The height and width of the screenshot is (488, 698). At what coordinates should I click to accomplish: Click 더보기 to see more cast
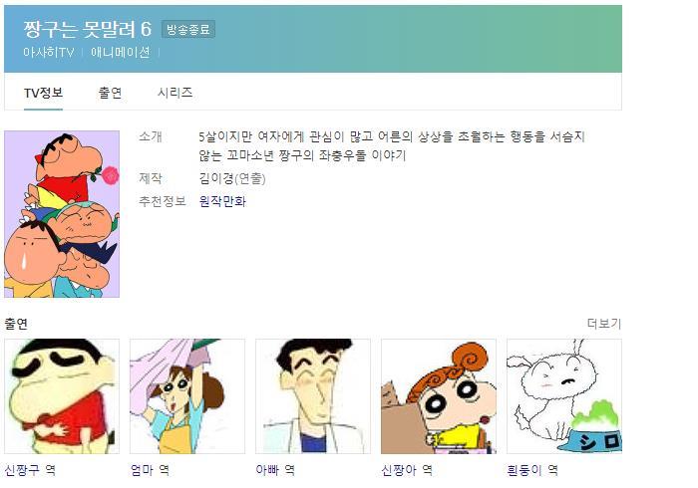(x=604, y=323)
